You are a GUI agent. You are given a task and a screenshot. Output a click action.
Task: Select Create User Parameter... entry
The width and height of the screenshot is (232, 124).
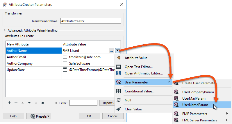tap(201, 83)
